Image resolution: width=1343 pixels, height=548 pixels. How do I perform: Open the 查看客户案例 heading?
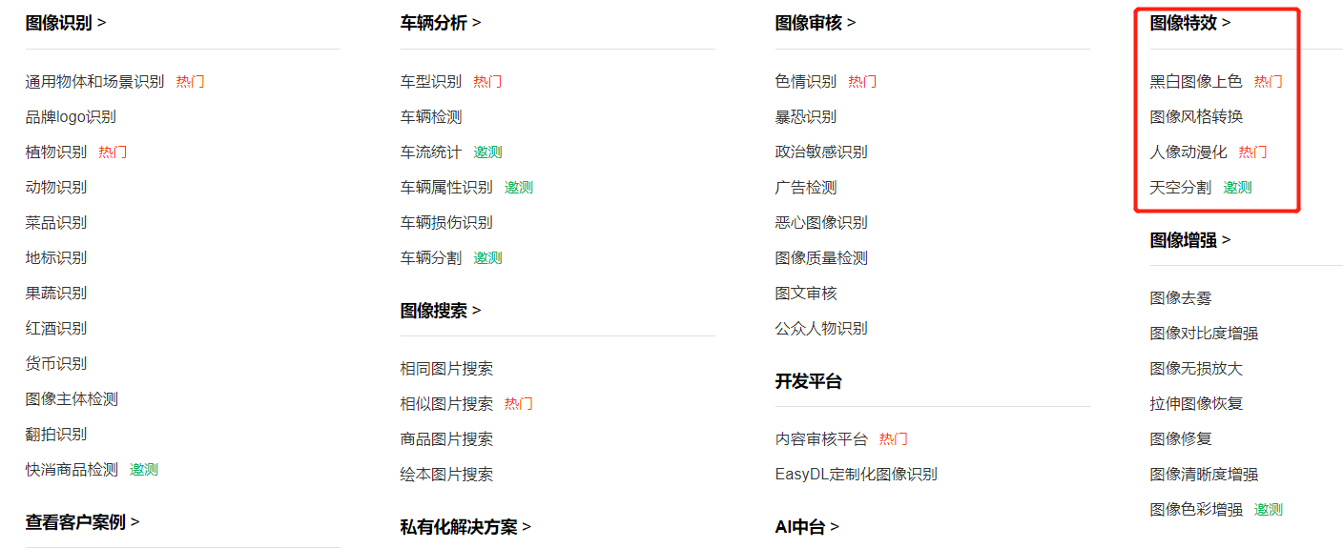coord(82,522)
